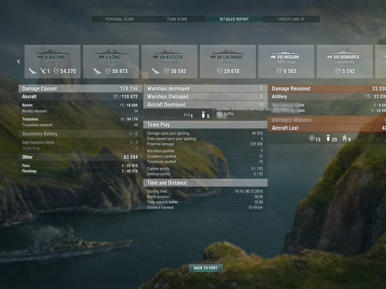The height and width of the screenshot is (289, 386).
Task: Click the damage icon next to 5 242
Action: (338, 71)
